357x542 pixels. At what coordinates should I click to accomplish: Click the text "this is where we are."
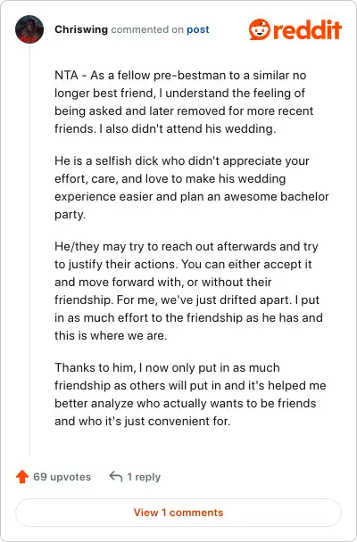click(x=111, y=335)
